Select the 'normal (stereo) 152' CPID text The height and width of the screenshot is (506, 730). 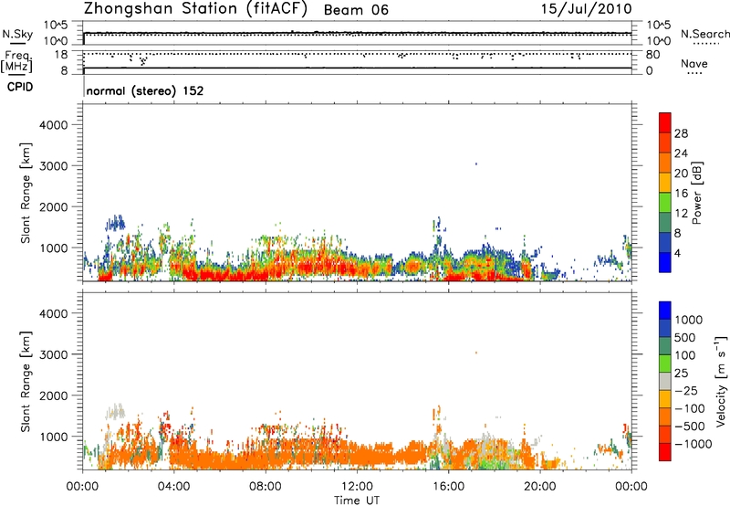tap(145, 90)
